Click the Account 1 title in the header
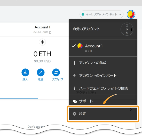 [x=42, y=27]
